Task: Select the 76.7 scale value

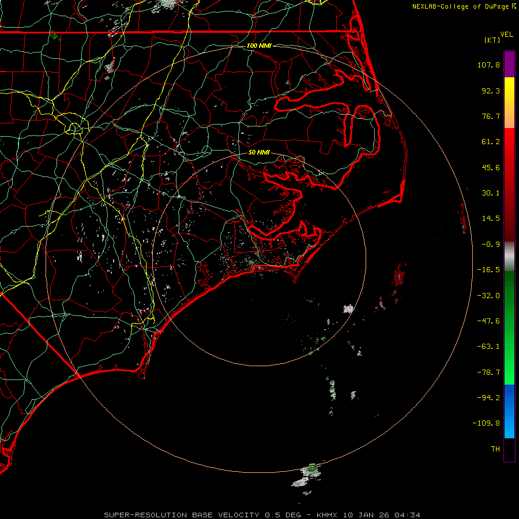Action: click(491, 116)
